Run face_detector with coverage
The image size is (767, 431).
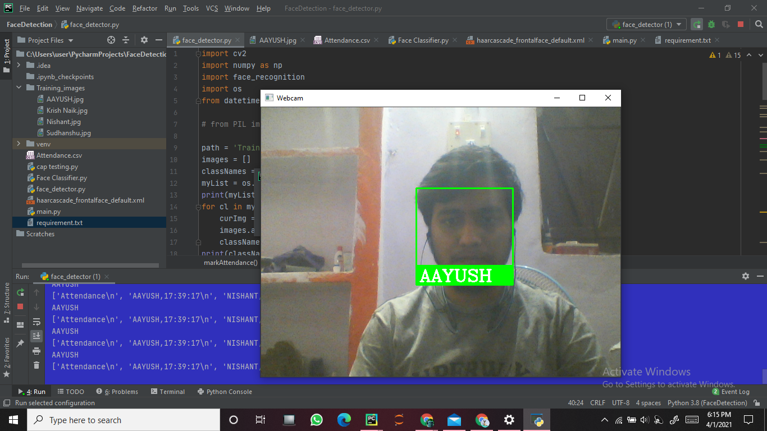[725, 24]
